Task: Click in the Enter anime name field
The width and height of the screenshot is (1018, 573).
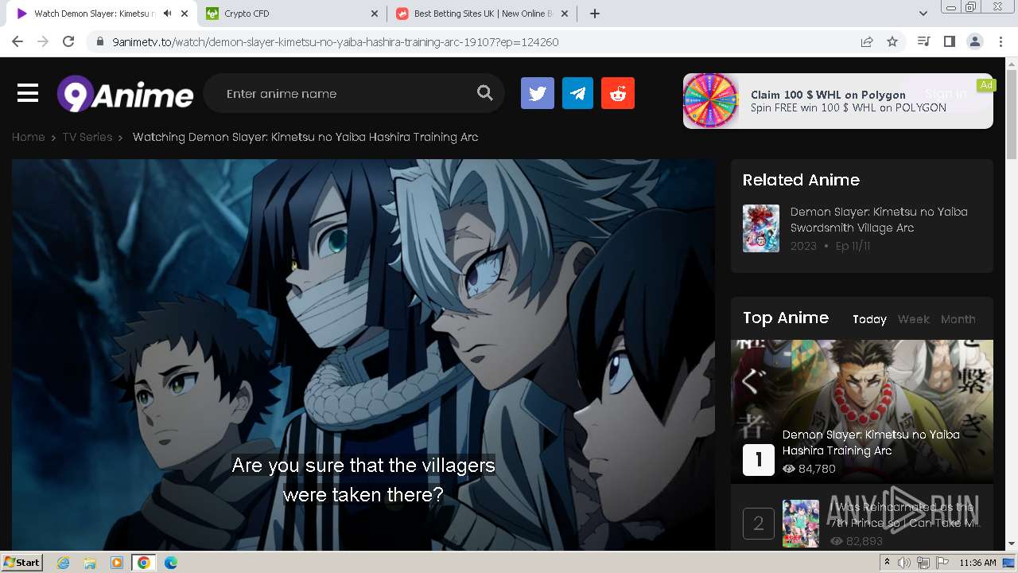Action: 342,93
